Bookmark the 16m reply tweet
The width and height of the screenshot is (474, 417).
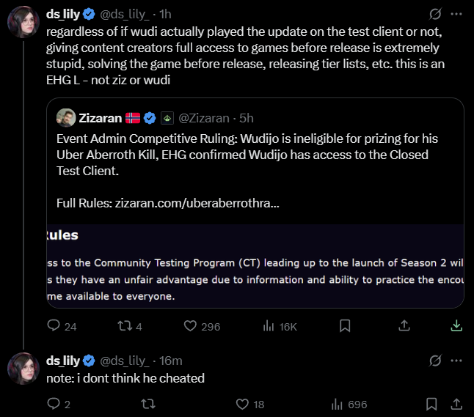coord(431,404)
